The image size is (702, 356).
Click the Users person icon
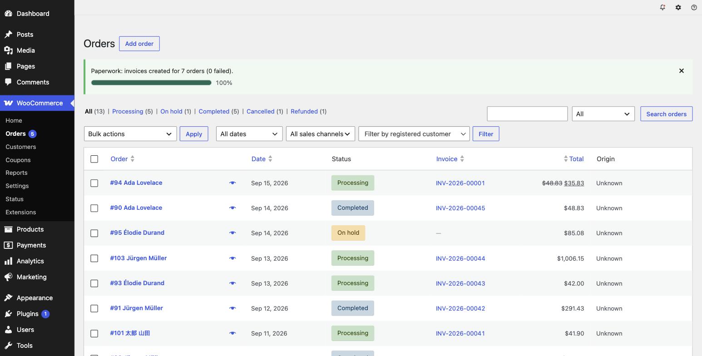tap(8, 330)
